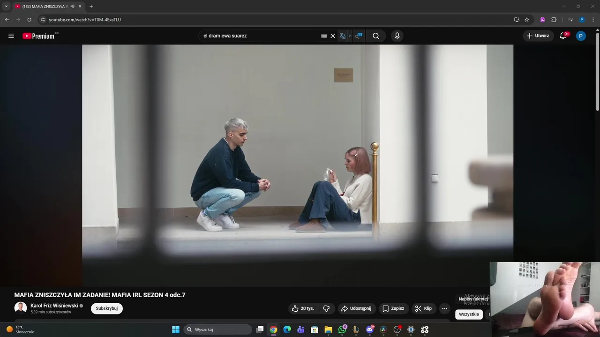The image size is (600, 337).
Task: Click the search box containing 'el dram ewa suarez'
Action: [x=260, y=36]
